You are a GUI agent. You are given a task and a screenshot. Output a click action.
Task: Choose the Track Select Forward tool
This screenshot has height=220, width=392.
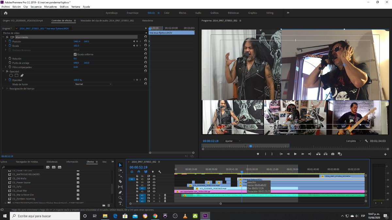tap(120, 170)
